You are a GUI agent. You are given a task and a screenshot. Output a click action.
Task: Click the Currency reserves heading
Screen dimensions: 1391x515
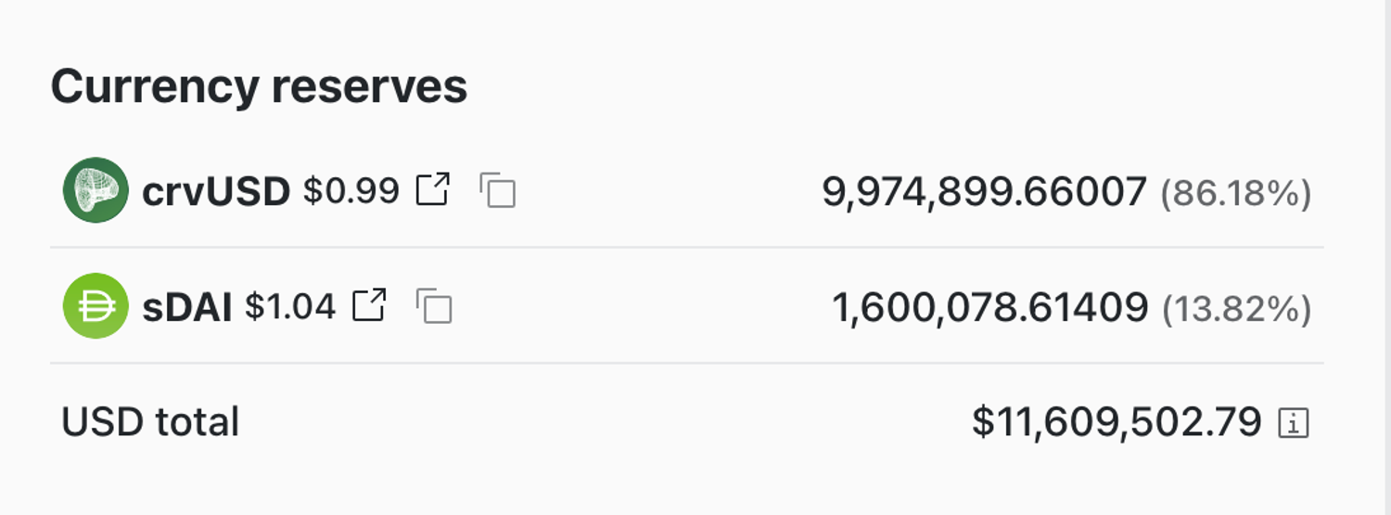pyautogui.click(x=259, y=86)
